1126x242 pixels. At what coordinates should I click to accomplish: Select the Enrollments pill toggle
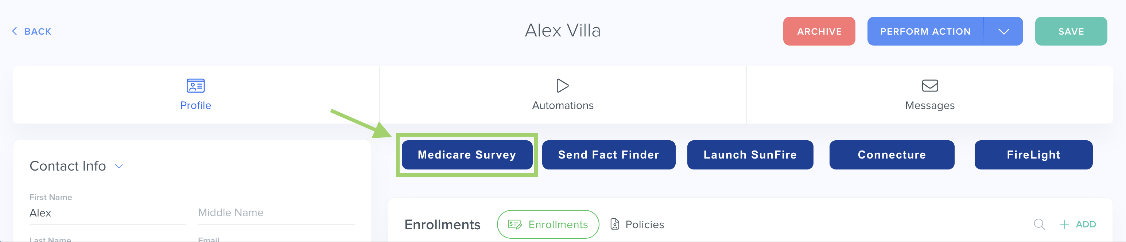548,225
